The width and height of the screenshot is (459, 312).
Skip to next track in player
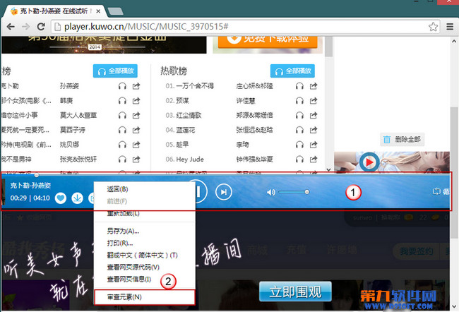pos(223,191)
